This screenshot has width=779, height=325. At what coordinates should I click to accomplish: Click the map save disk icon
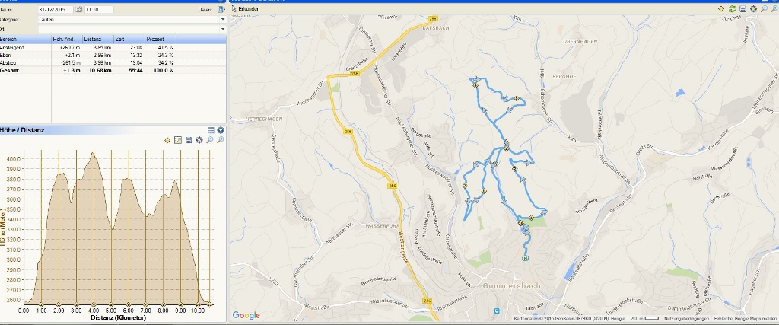(742, 9)
